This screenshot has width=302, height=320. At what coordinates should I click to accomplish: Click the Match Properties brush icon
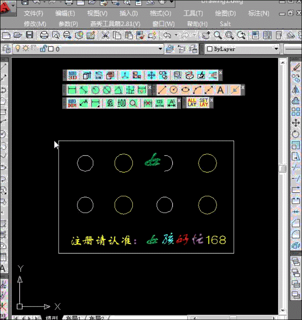coord(140,35)
